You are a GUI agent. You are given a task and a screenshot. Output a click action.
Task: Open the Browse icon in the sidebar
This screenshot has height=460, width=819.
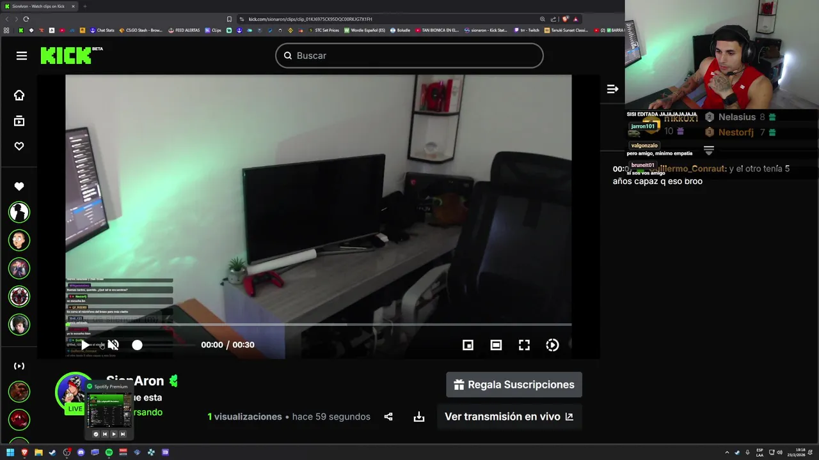(19, 121)
